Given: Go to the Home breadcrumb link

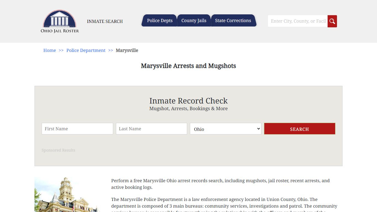Looking at the screenshot, I should click(x=50, y=50).
